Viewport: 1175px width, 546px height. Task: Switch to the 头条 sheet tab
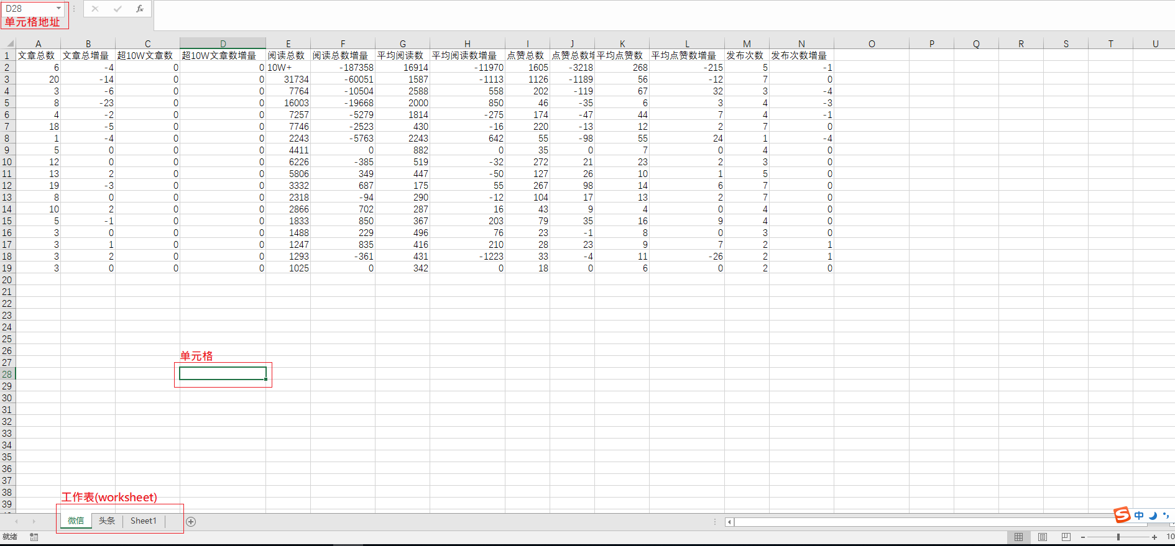tap(107, 521)
